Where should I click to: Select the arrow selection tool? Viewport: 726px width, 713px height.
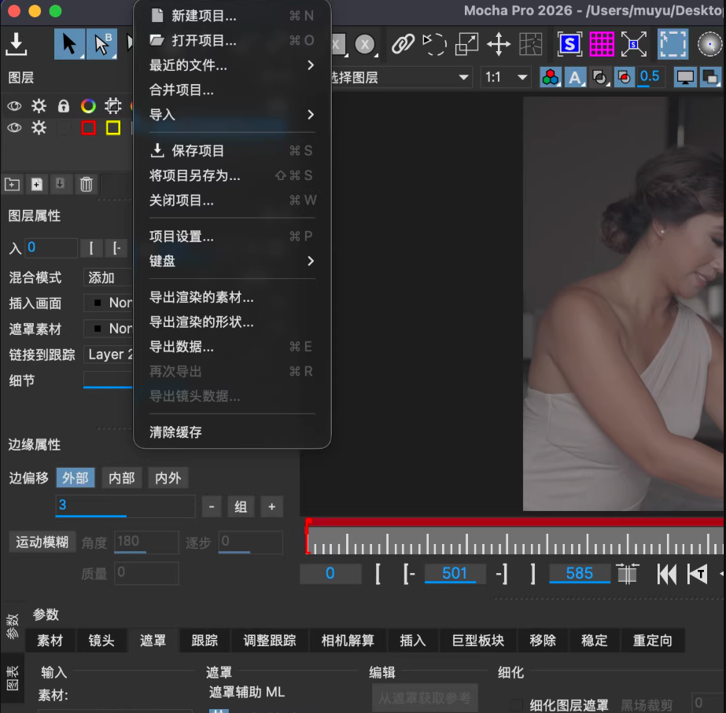69,44
